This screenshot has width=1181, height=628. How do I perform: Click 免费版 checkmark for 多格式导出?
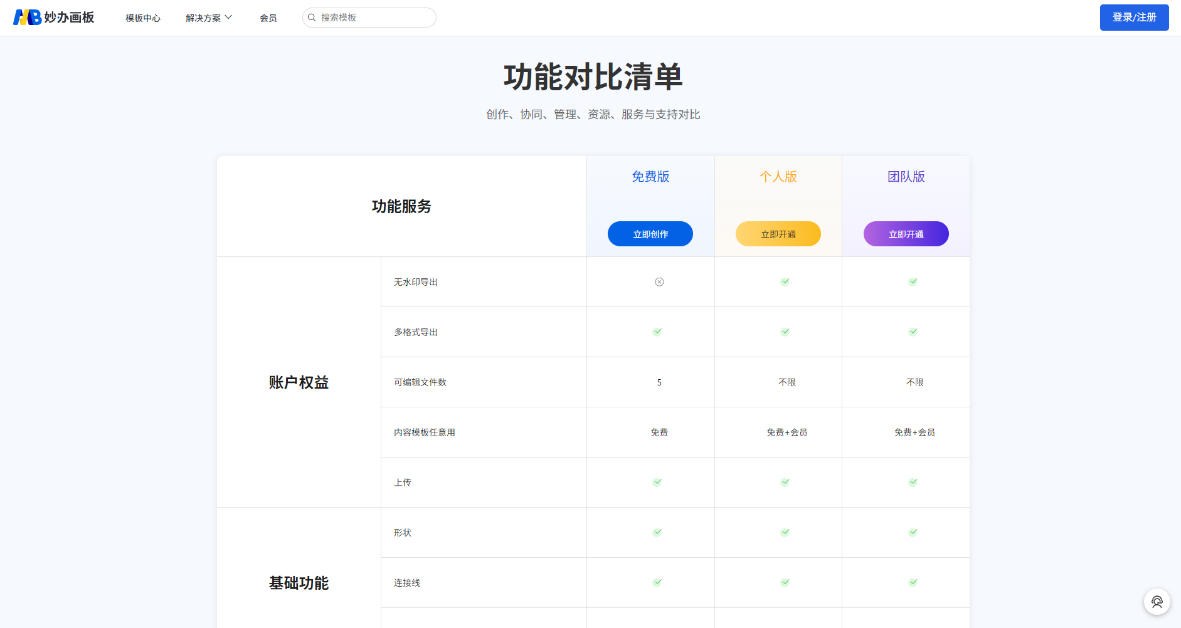click(x=657, y=332)
